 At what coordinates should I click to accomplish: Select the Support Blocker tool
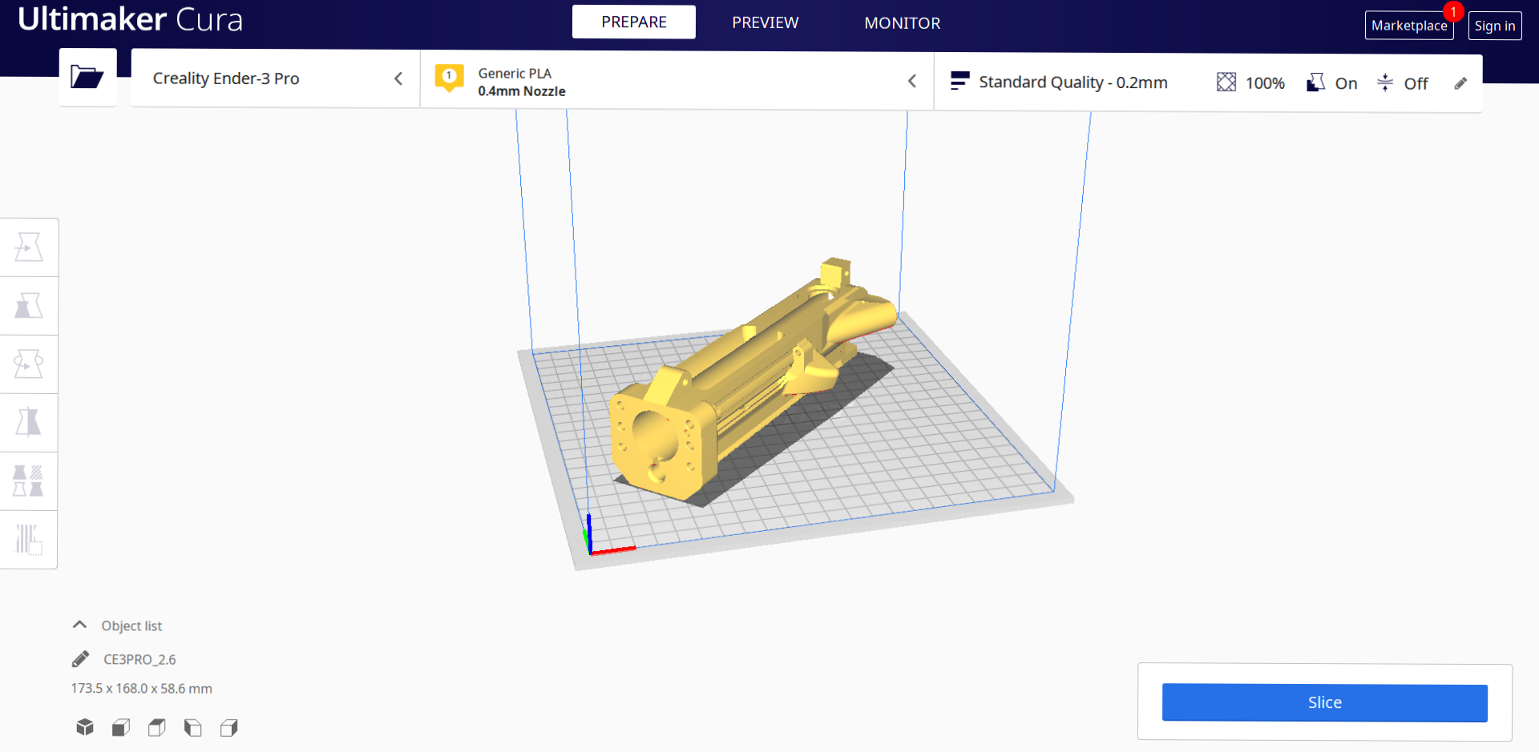(29, 540)
